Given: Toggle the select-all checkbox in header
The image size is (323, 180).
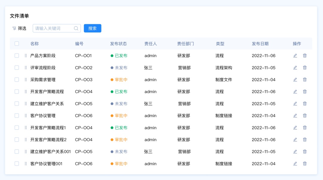Looking at the screenshot, I should pos(17,44).
